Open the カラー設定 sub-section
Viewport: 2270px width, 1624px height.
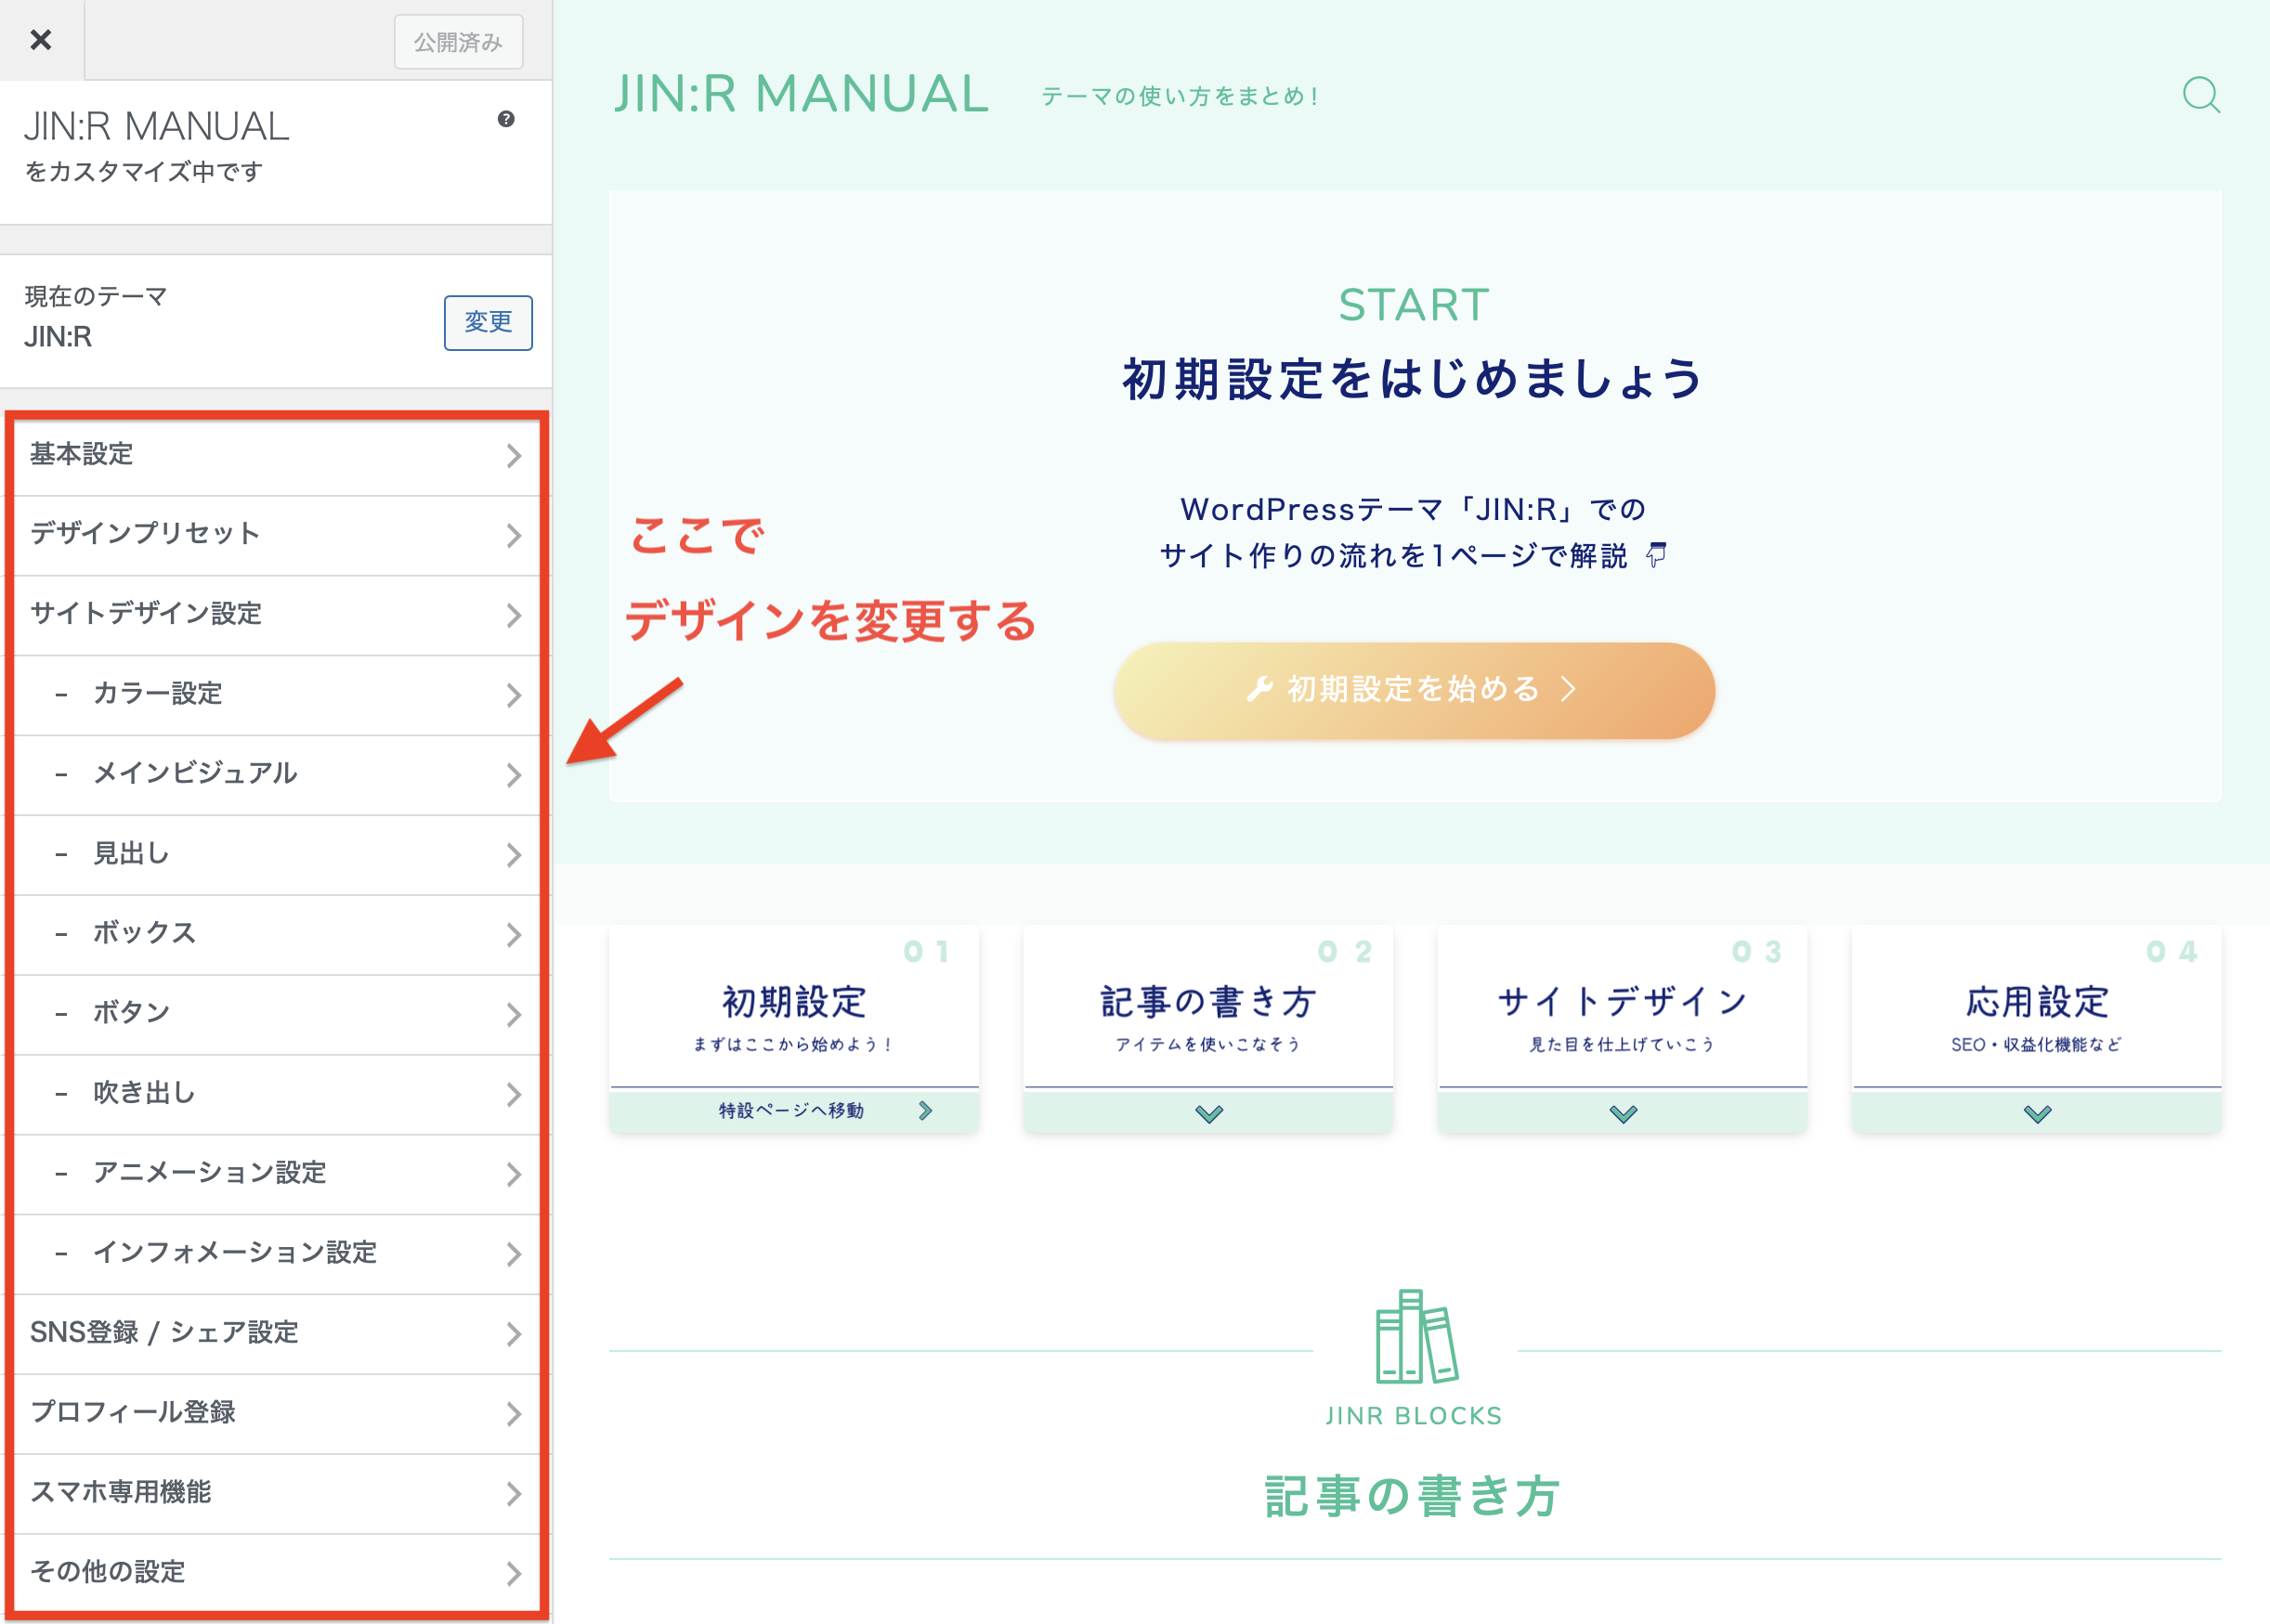(276, 695)
